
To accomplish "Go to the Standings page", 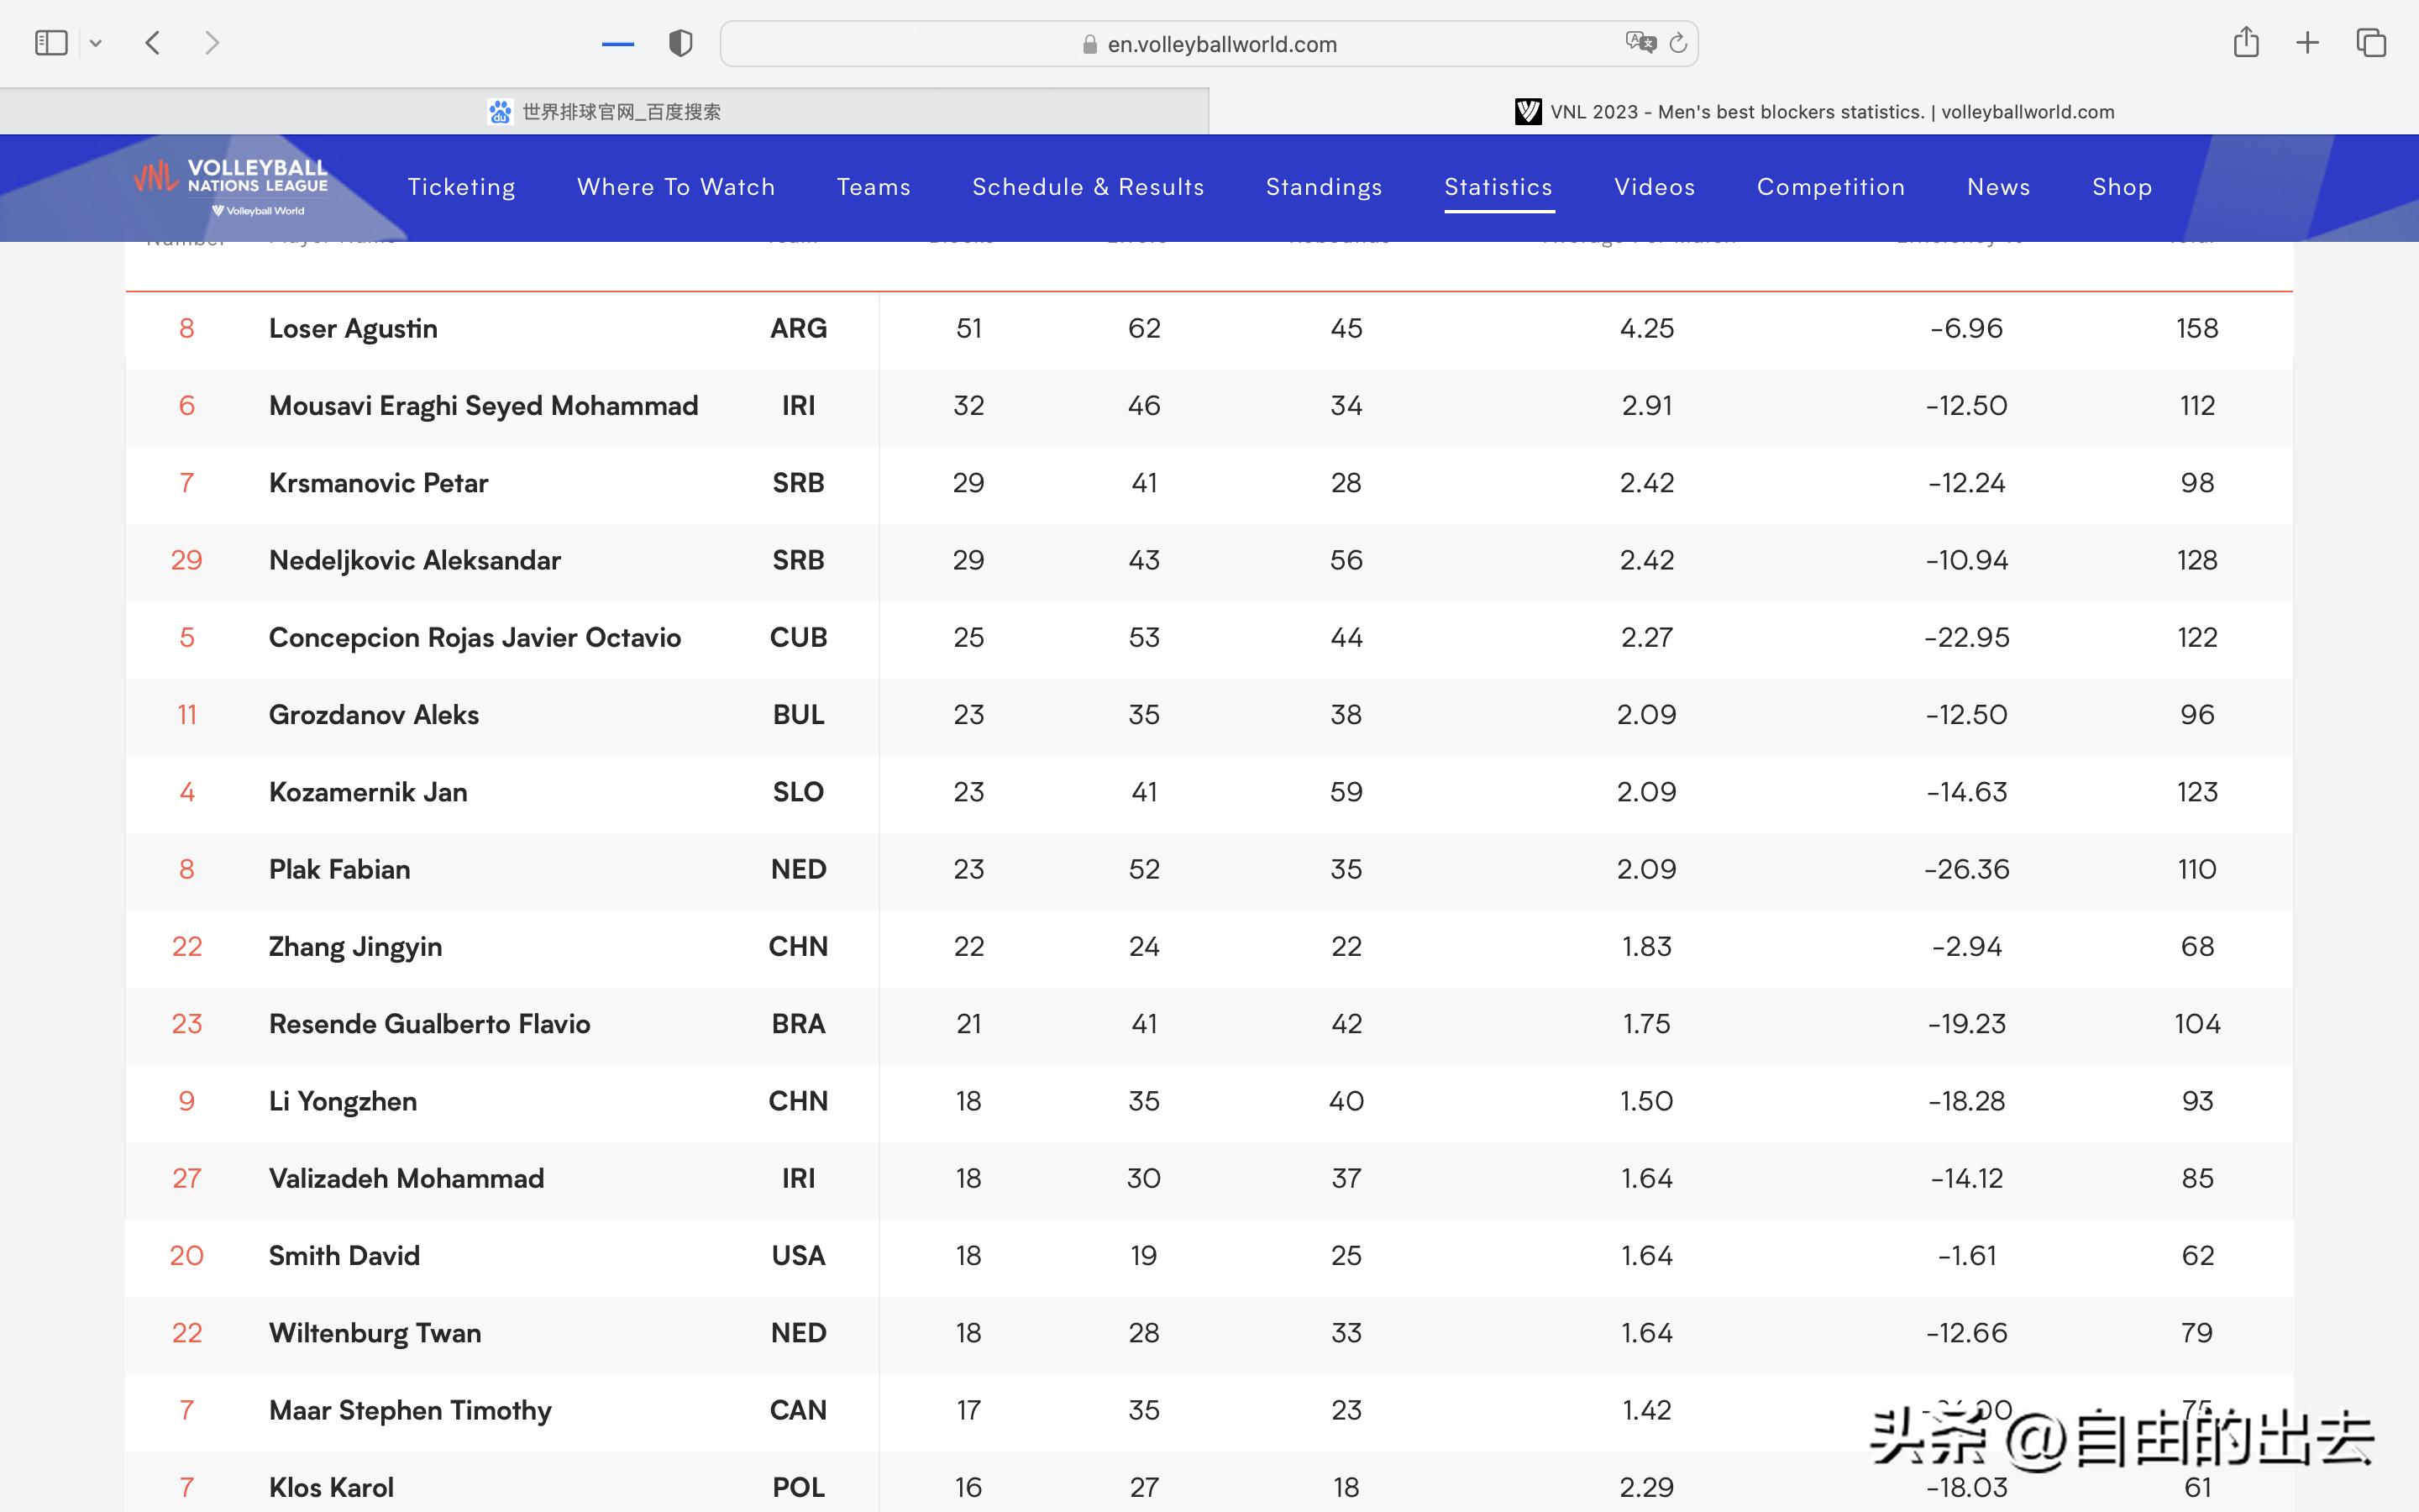I will pyautogui.click(x=1324, y=187).
